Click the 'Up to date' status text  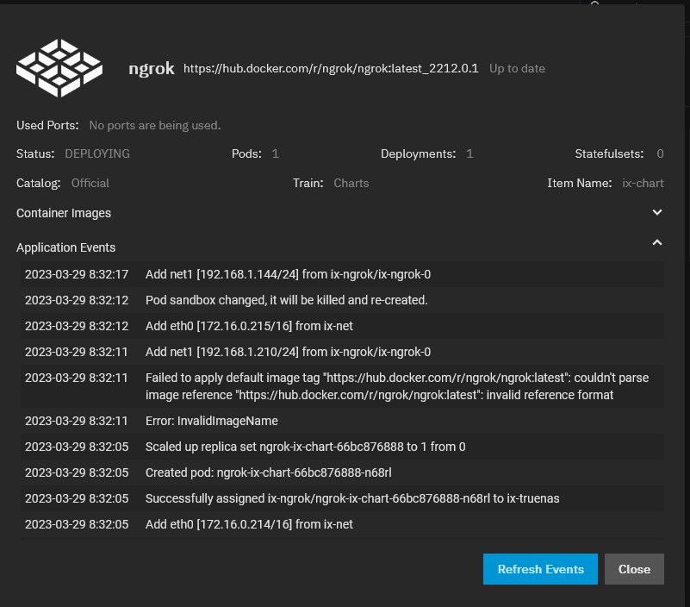click(x=517, y=69)
